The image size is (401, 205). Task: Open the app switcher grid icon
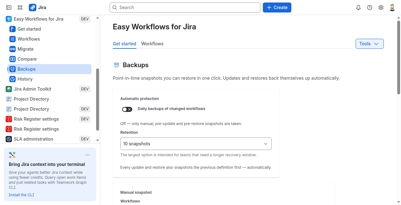20,7
